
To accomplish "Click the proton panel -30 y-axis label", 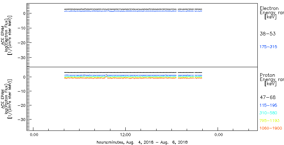I will [x=22, y=120].
